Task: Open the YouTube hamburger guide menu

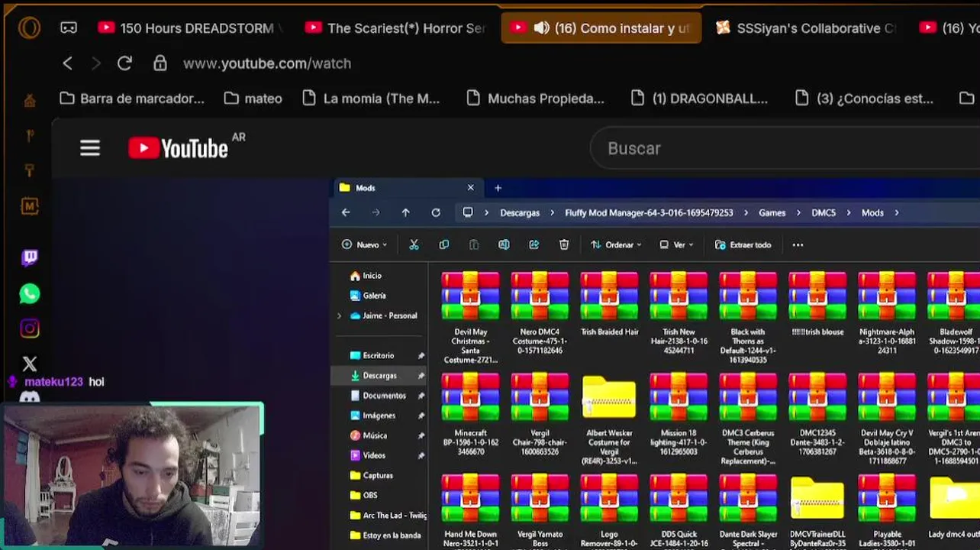Action: pos(90,148)
